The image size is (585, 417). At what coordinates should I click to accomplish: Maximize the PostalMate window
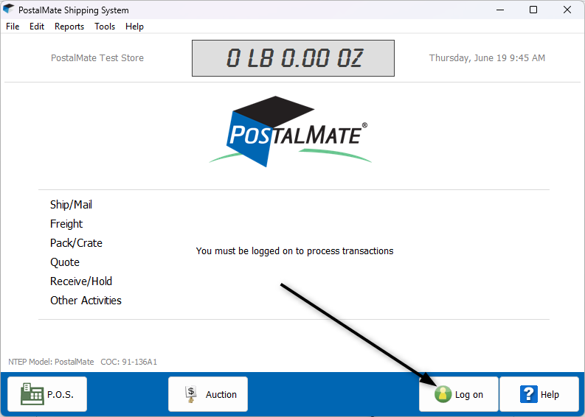533,10
